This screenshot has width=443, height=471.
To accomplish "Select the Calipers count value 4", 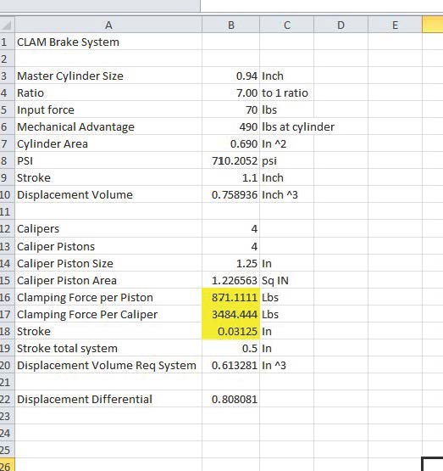I will (230, 228).
